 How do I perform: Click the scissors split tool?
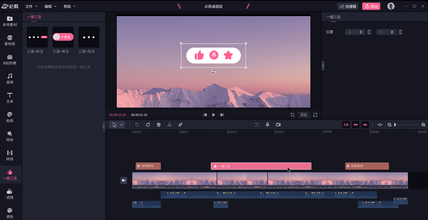[170, 124]
